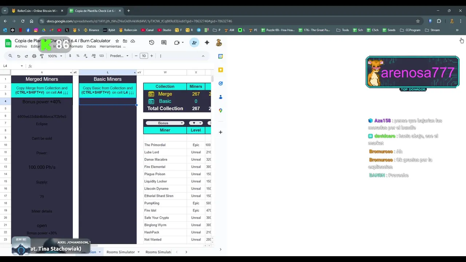Undo last spreadsheet action
Screen dimensions: 466x262
click(x=19, y=56)
